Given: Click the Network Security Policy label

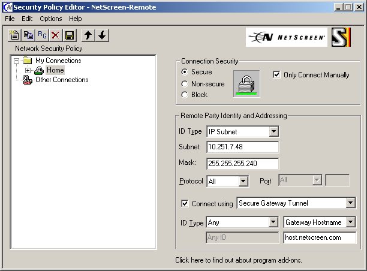Looking at the screenshot, I should pyautogui.click(x=49, y=49).
